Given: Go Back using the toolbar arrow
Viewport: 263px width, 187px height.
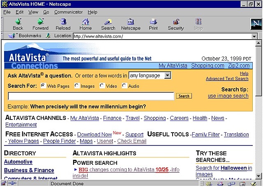Looking at the screenshot, I should click(18, 24).
